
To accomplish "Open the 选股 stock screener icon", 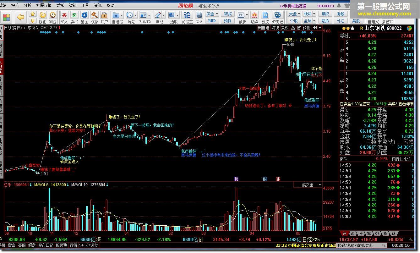I will [x=172, y=15].
